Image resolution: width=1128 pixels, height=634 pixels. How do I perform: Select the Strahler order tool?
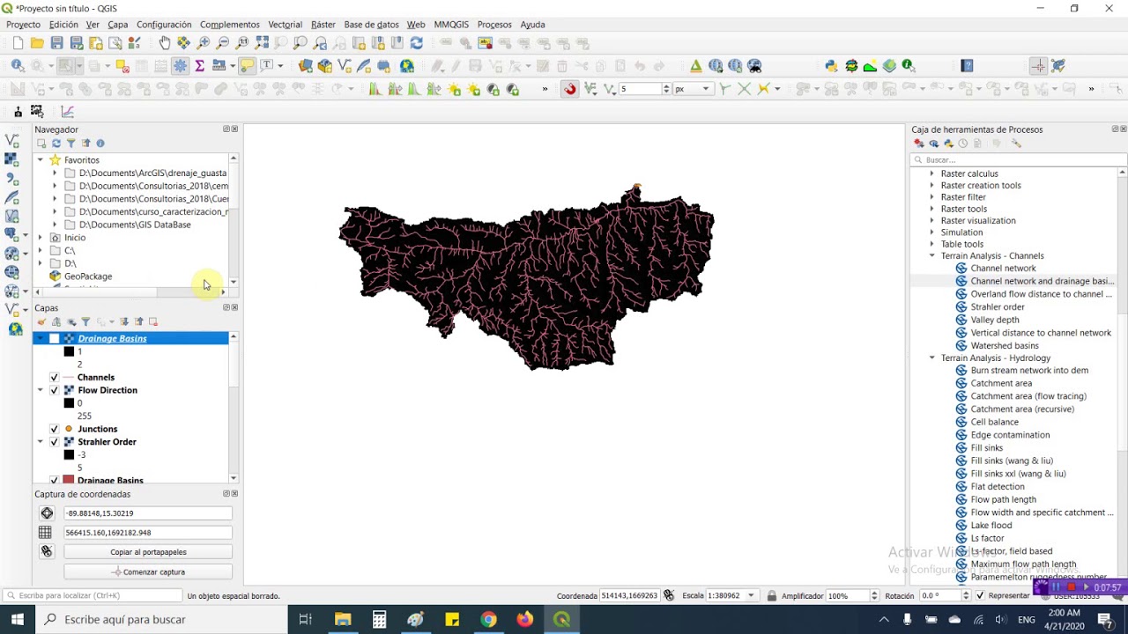click(x=998, y=307)
